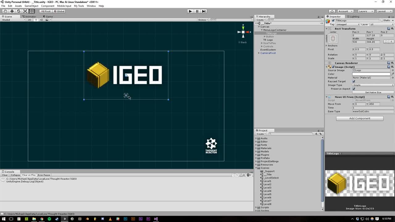Open the GameObject menu

pyautogui.click(x=31, y=6)
